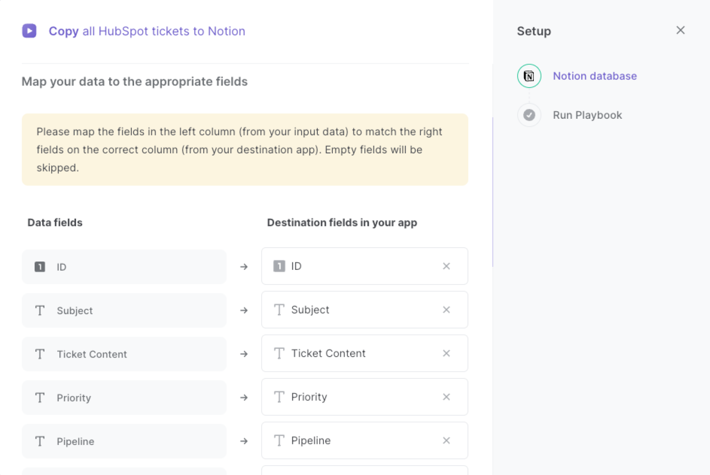Viewport: 710px width, 475px height.
Task: Open the Subject destination field dropdown
Action: click(365, 310)
